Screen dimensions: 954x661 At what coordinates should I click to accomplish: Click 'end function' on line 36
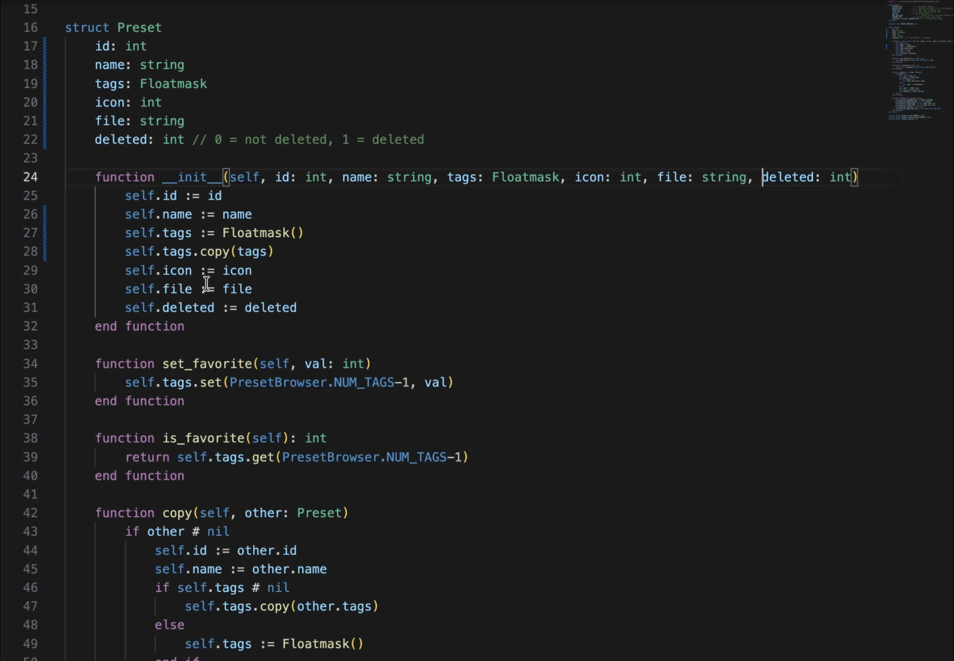[140, 401]
